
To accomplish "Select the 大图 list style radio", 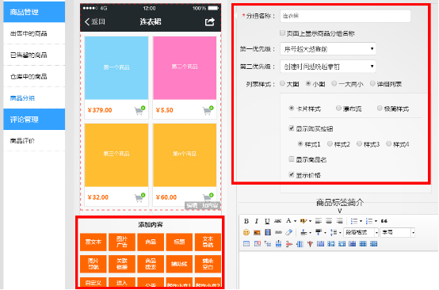I will [282, 83].
